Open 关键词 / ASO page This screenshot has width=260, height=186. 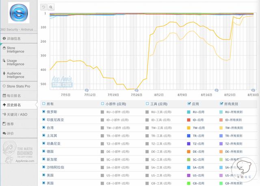point(18,114)
